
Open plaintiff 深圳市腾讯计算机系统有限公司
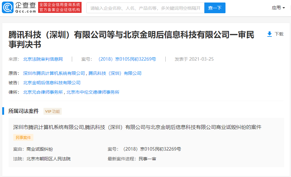click(54, 73)
